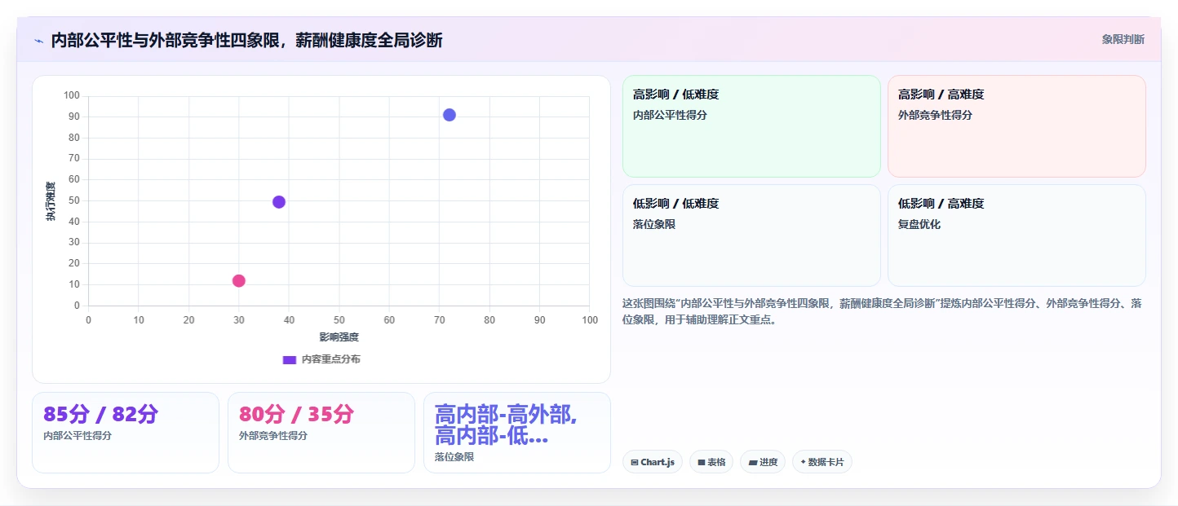Toggle the 内容重点分布 legend color box

click(289, 359)
